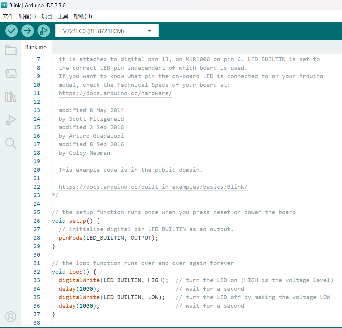Open the 文件 menu
342x328 pixels.
pyautogui.click(x=8, y=16)
